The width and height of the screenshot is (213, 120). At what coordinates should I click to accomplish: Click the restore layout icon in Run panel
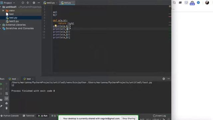[1, 100]
